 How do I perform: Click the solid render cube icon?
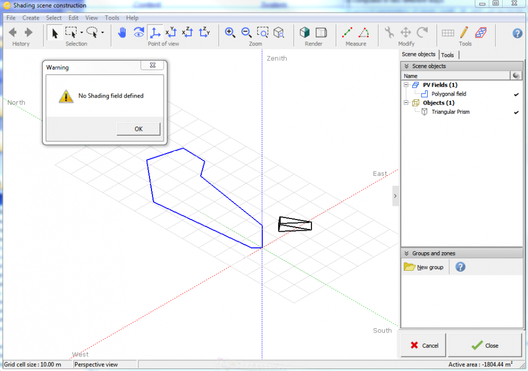(x=305, y=33)
